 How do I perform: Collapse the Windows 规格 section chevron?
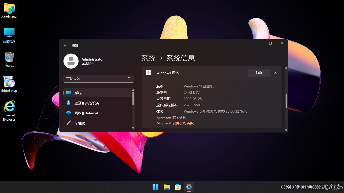pyautogui.click(x=276, y=73)
